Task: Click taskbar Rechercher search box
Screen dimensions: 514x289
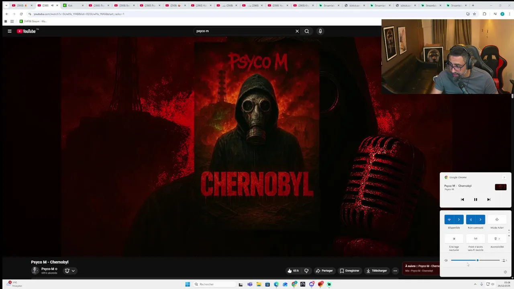Action: (214, 284)
